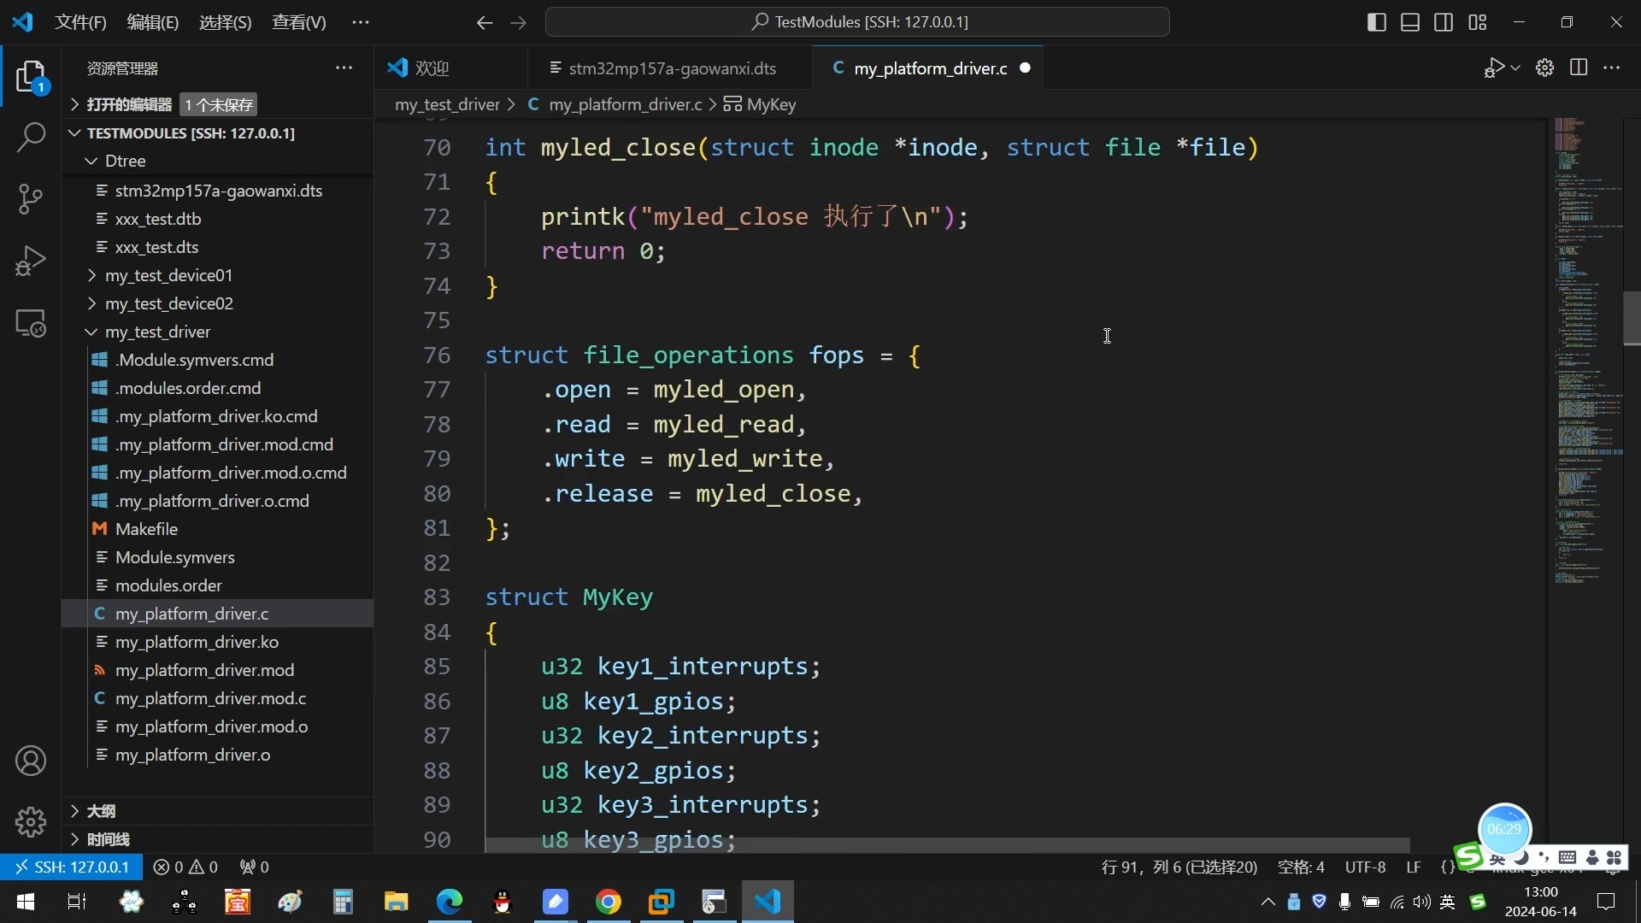Toggle primary side bar layout icon
Viewport: 1641px width, 923px height.
tap(1377, 22)
